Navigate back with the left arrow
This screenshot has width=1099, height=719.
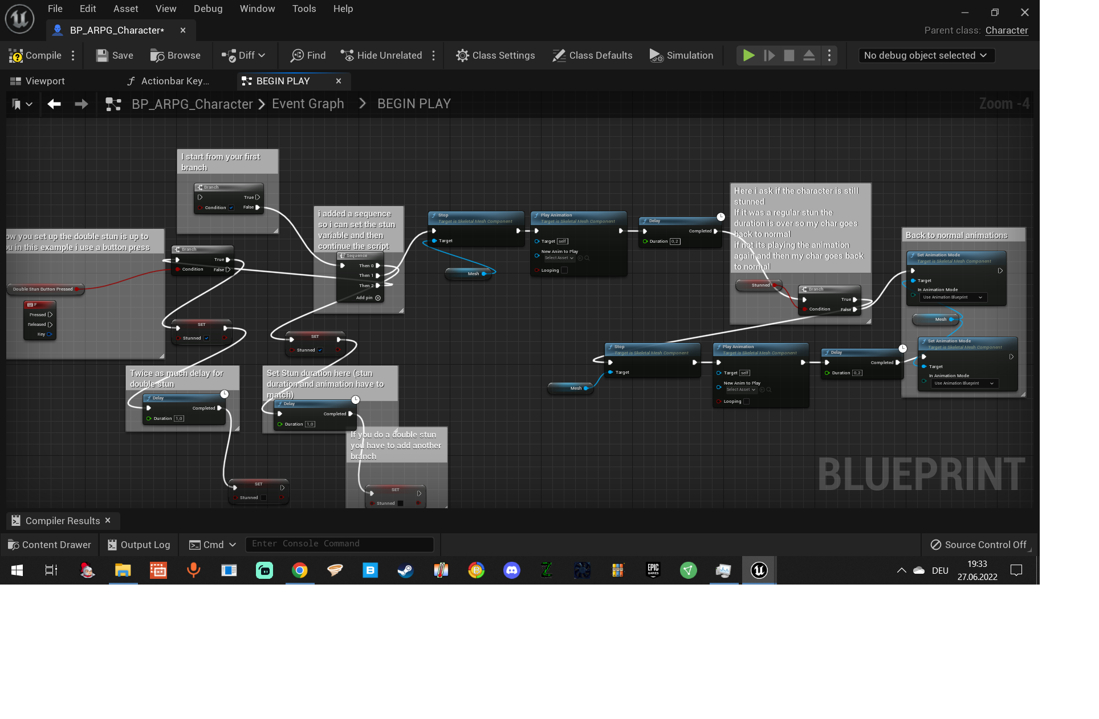54,104
